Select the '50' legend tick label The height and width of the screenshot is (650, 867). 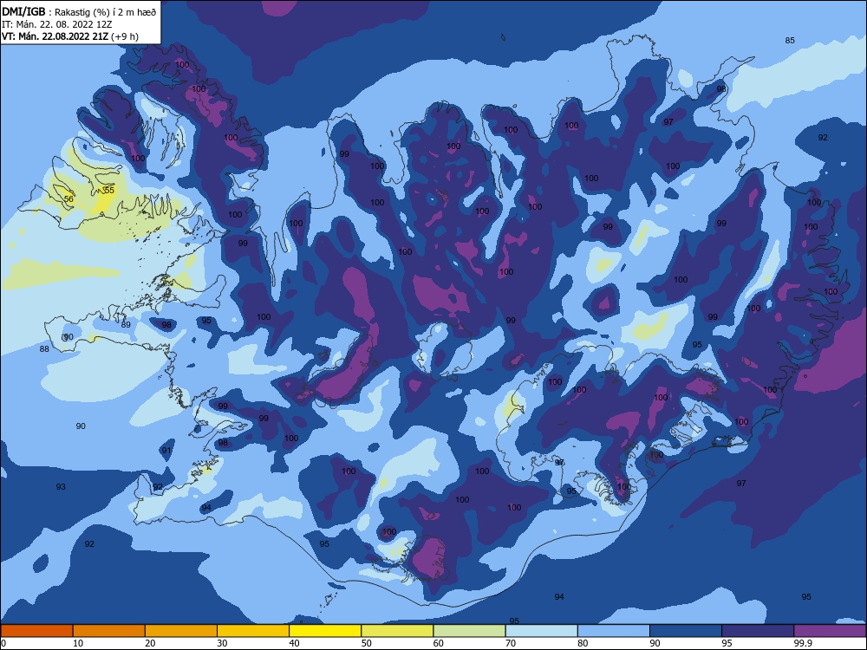pyautogui.click(x=367, y=643)
